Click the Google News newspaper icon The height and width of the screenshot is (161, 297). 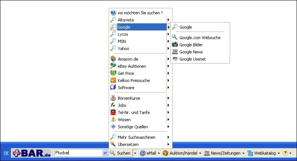[175, 52]
